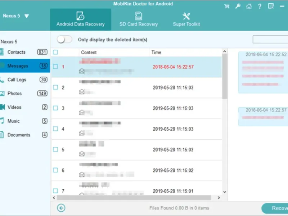This screenshot has width=288, height=216.
Task: Check the select-all checkbox in header
Action: click(55, 52)
